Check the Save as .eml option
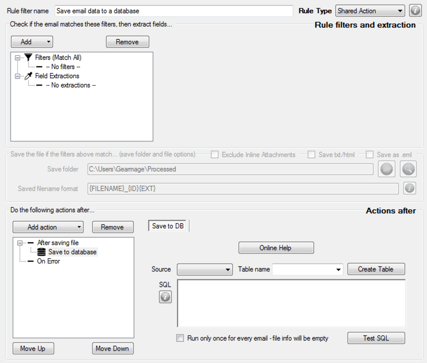The height and width of the screenshot is (363, 427). (x=369, y=155)
